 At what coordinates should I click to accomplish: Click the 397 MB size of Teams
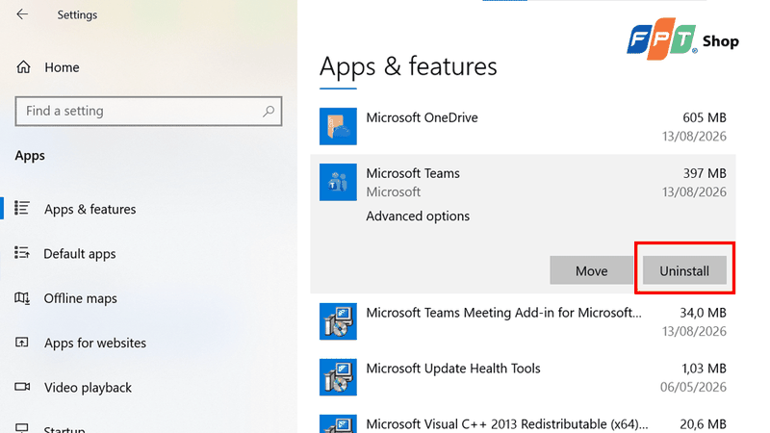coord(705,173)
